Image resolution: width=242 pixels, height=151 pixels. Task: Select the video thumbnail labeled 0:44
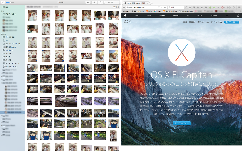pos(46,68)
